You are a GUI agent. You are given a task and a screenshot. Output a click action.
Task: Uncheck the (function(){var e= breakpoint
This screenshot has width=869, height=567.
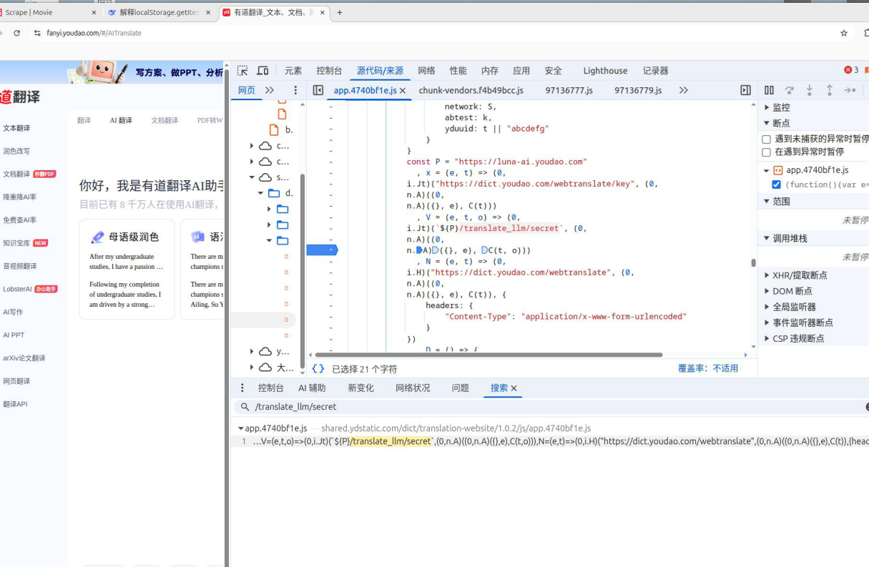(777, 184)
